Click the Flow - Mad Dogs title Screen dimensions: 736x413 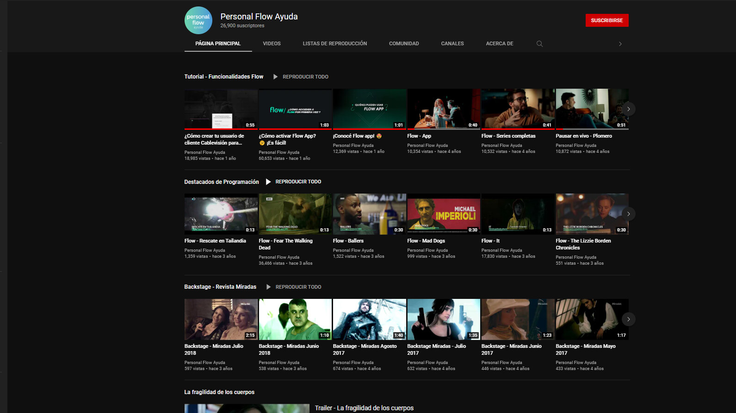click(426, 241)
